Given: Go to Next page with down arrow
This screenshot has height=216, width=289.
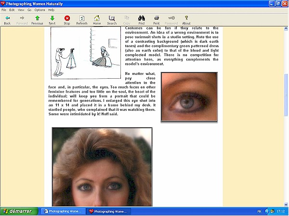Looking at the screenshot, I should tap(52, 18).
